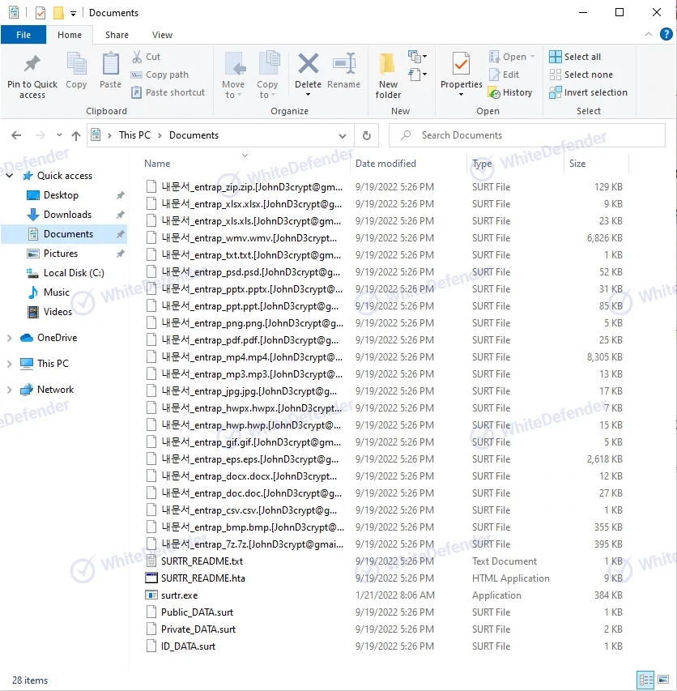
Task: Click the Rename icon in Organize group
Action: [344, 65]
